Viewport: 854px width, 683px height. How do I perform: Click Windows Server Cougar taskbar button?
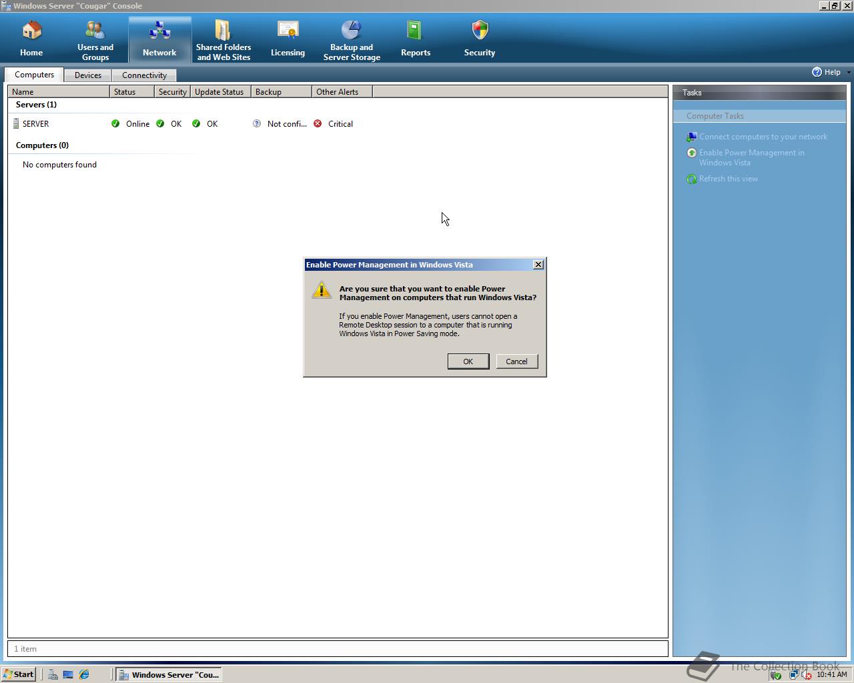169,674
